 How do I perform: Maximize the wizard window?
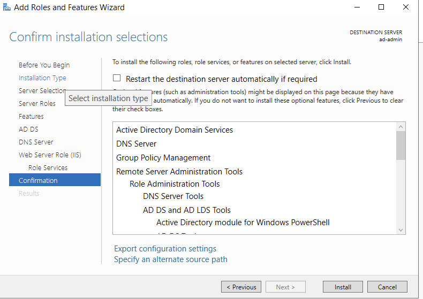pos(381,7)
